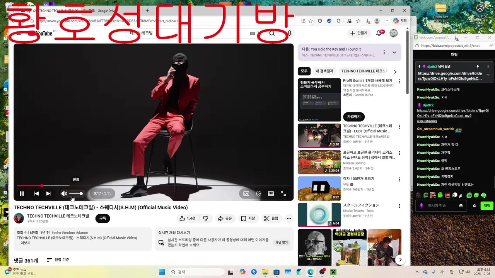Pause the YouTube video
Image resolution: width=495 pixels, height=278 pixels.
click(22, 193)
